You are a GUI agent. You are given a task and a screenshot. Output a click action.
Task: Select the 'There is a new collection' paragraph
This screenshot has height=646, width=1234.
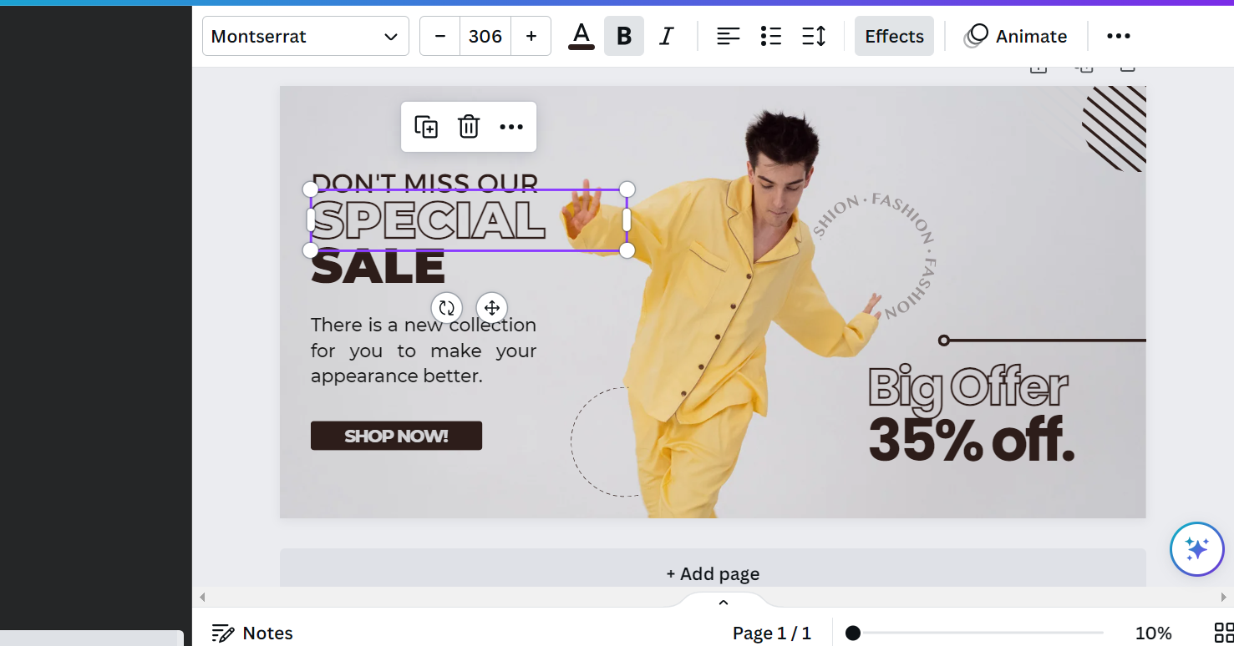(x=424, y=351)
